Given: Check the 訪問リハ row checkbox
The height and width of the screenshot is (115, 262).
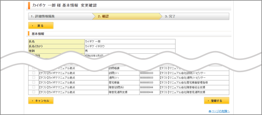Looking at the screenshot, I should (x=33, y=73).
